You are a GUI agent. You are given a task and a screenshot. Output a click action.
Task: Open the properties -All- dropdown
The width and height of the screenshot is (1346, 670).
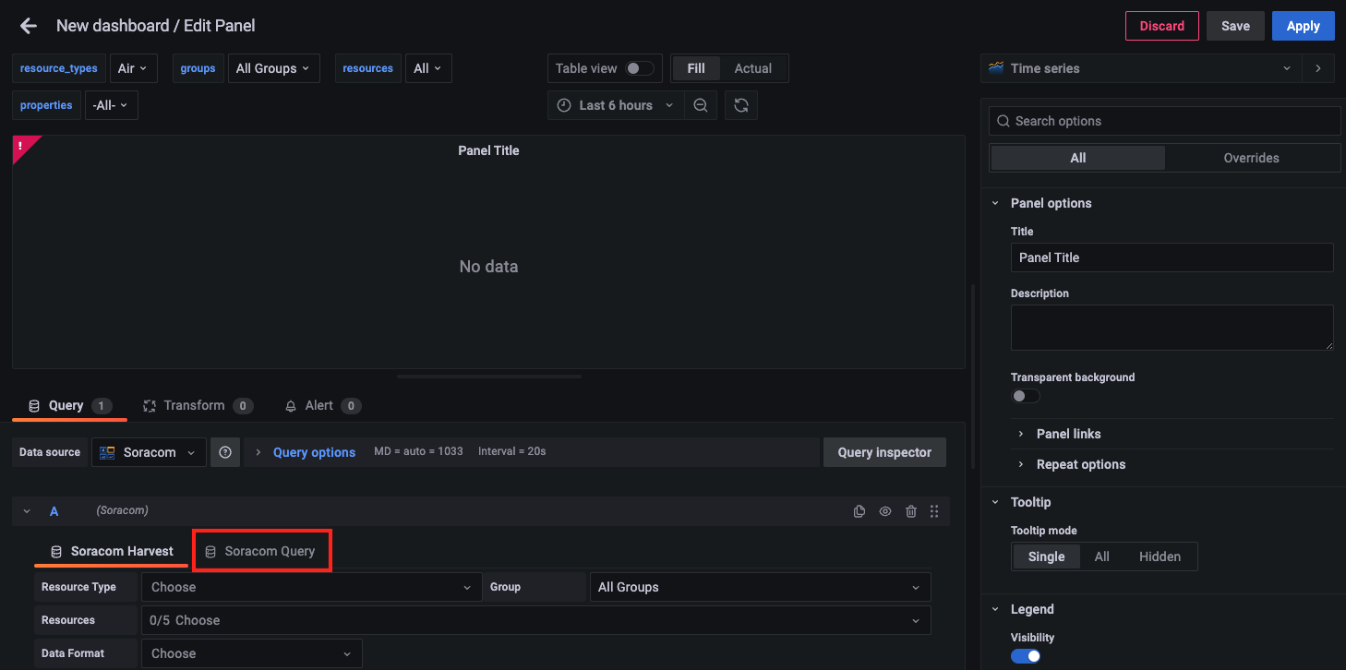click(112, 105)
